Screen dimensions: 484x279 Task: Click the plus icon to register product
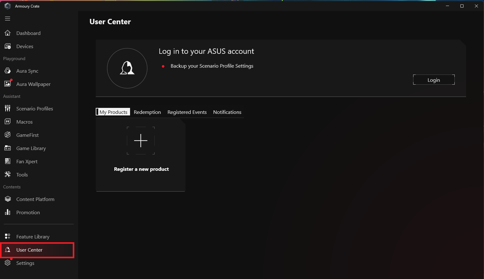pyautogui.click(x=141, y=141)
